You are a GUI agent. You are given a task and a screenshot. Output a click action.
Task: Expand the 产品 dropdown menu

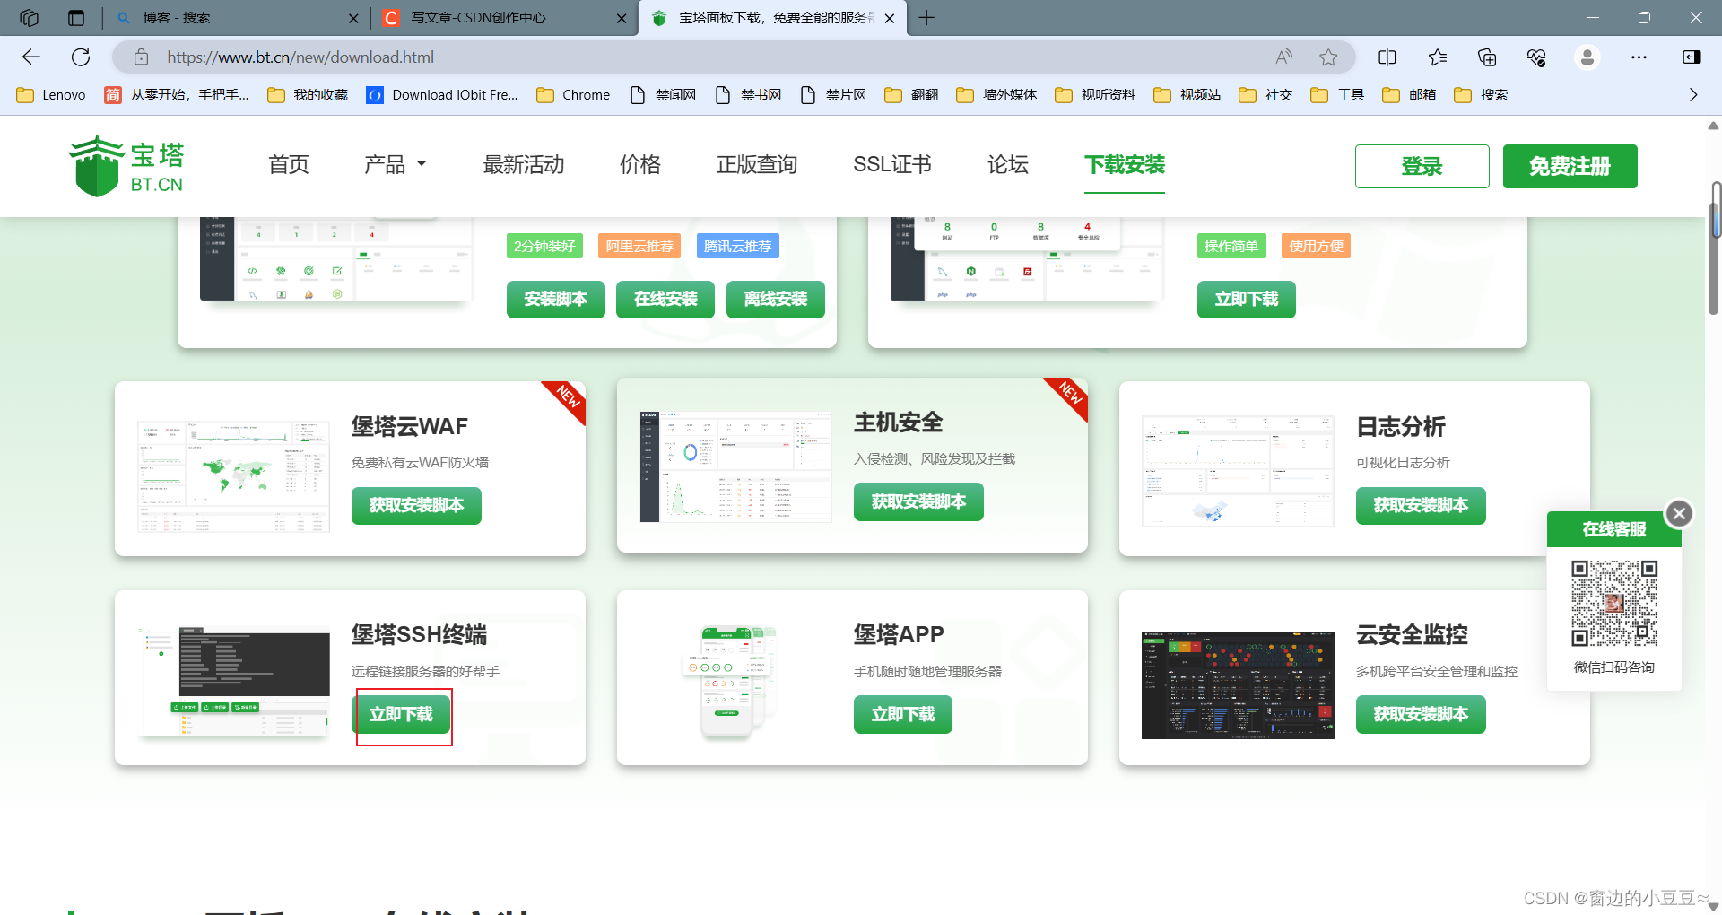point(396,165)
